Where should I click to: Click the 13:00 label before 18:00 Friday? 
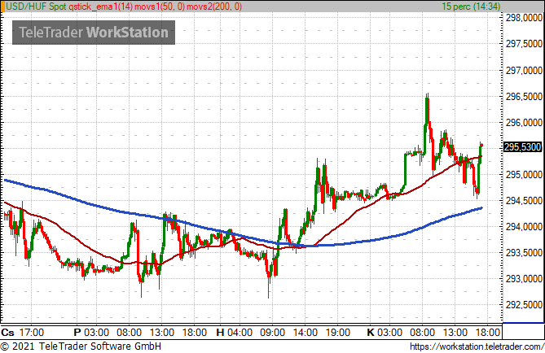[x=161, y=333]
